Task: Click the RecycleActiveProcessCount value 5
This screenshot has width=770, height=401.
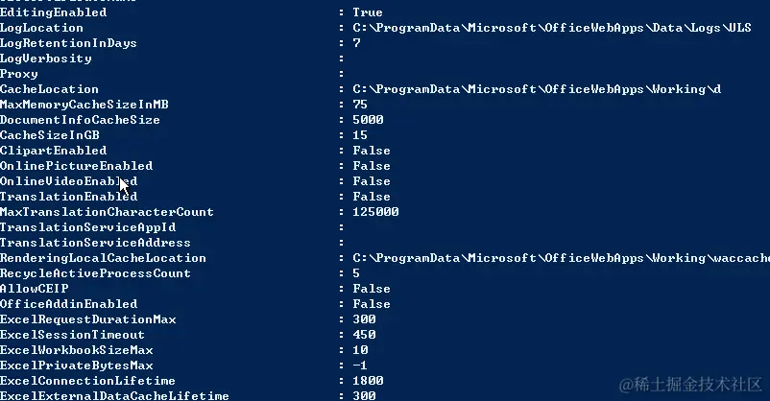Action: pos(357,273)
